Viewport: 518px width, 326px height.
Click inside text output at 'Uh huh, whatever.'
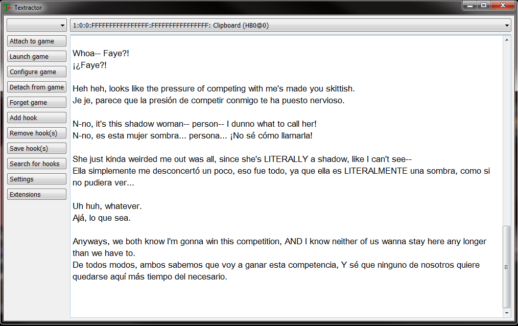click(x=107, y=206)
